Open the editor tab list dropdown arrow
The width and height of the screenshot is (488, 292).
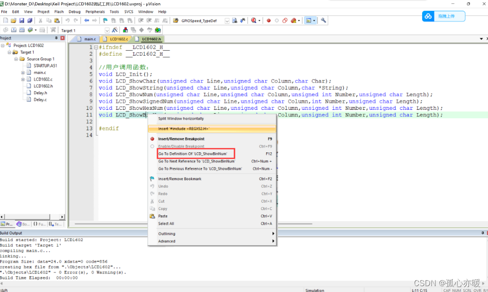pyautogui.click(x=481, y=39)
